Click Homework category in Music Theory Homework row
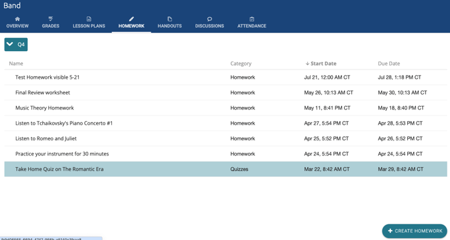Viewport: 450px width, 240px height. (x=243, y=108)
